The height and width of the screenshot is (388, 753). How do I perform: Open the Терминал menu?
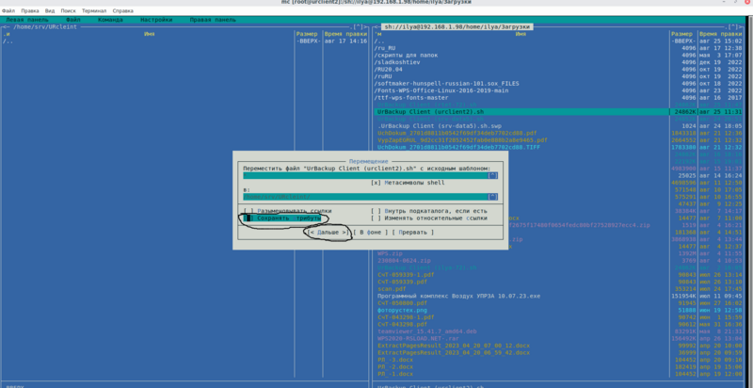click(x=94, y=10)
